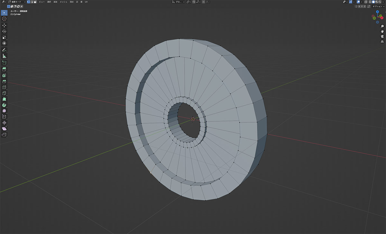This screenshot has height=234, width=386.
Task: Toggle proportional editing button
Action: pos(204,2)
